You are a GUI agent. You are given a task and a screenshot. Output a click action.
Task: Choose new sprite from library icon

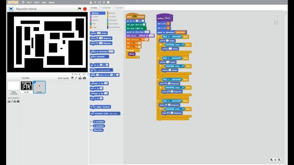click(x=73, y=78)
